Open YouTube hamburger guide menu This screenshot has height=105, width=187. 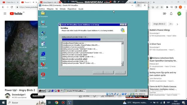5,14
